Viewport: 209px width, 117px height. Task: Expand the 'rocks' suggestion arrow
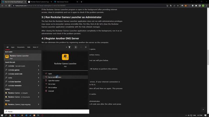39,78
